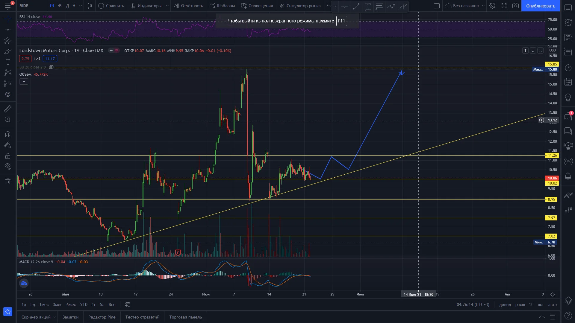Open the timeframe interval dropdown arrow
Image resolution: width=575 pixels, height=323 pixels.
click(80, 6)
